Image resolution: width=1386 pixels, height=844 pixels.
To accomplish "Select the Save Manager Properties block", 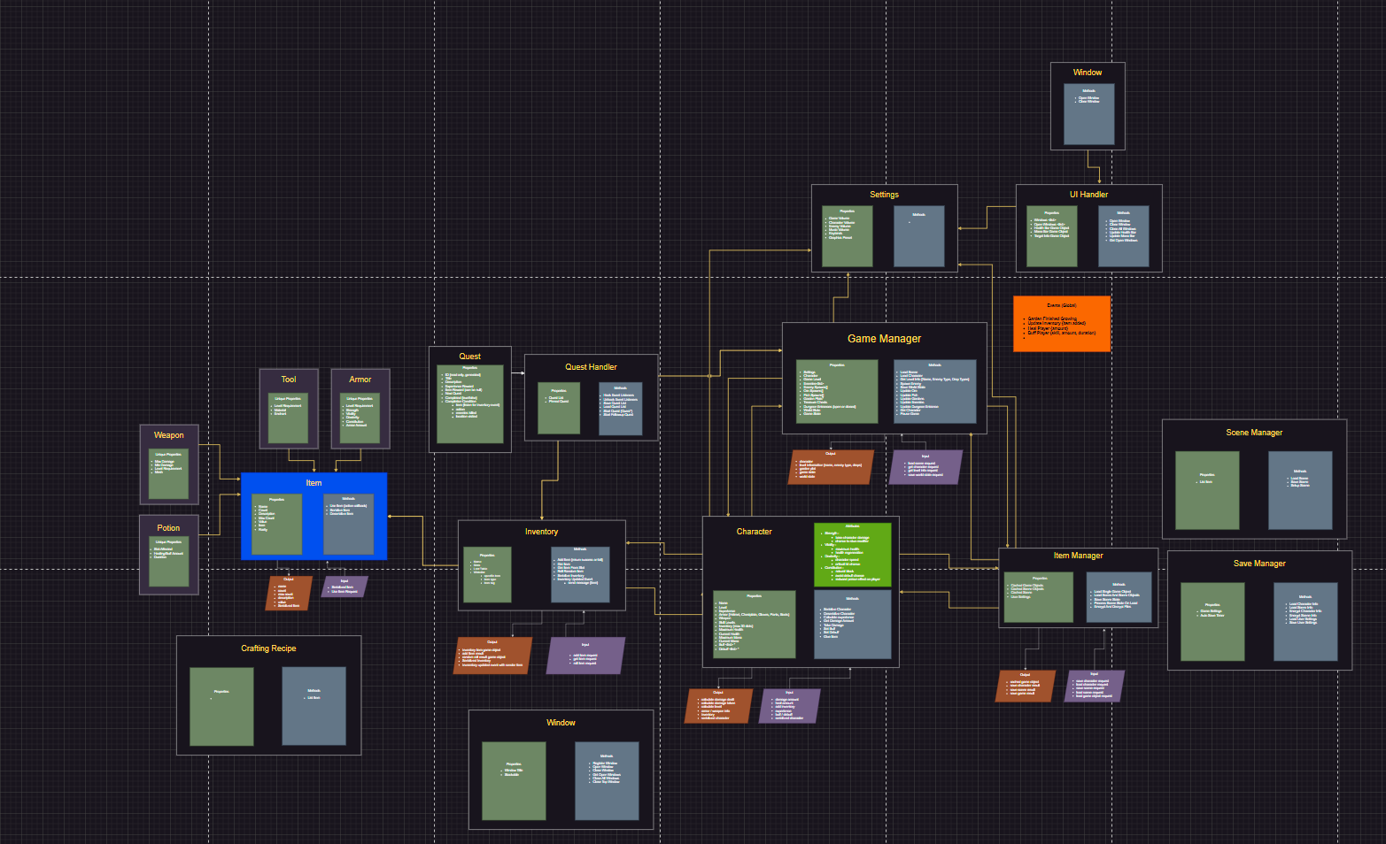I will point(1212,621).
